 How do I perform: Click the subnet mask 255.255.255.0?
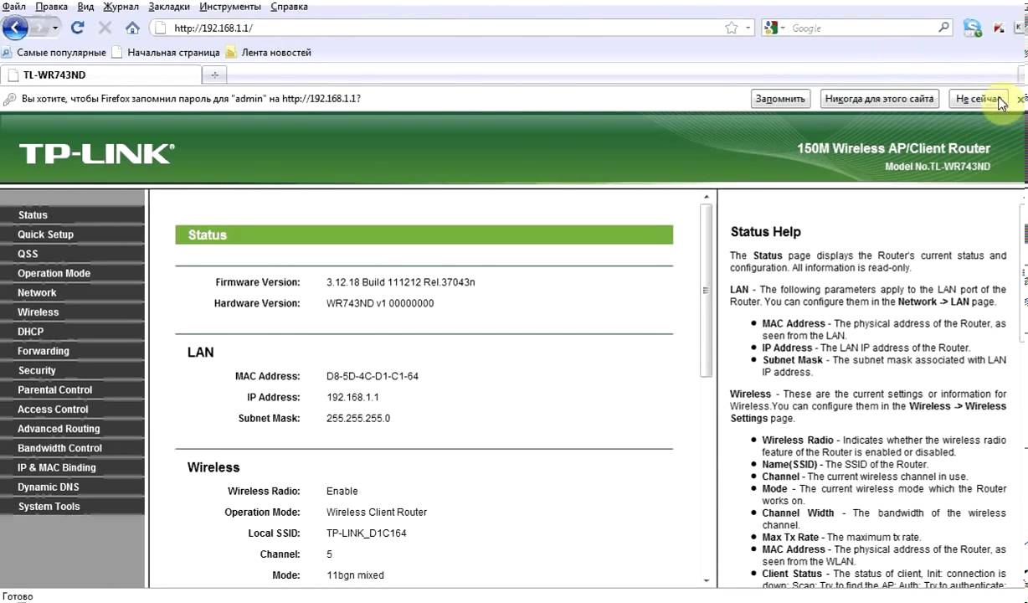click(x=358, y=418)
